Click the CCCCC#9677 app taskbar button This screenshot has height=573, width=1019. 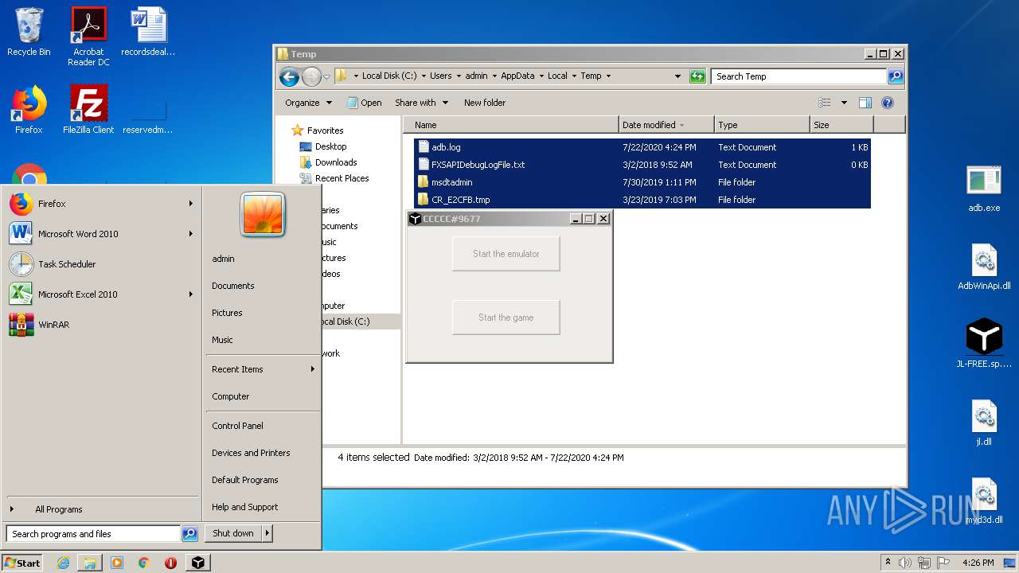point(198,563)
